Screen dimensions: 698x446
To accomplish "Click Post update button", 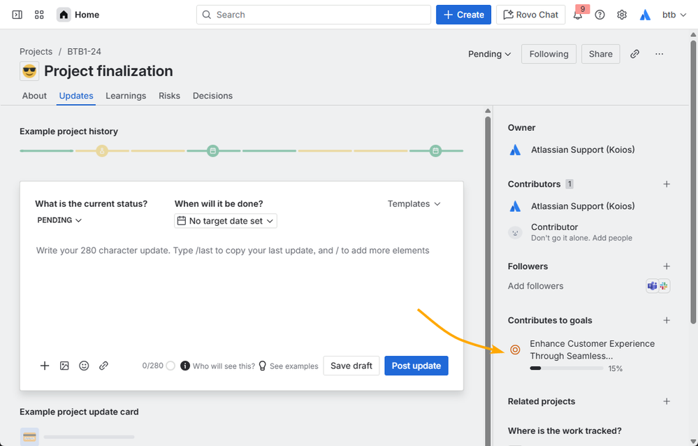I will pos(416,366).
